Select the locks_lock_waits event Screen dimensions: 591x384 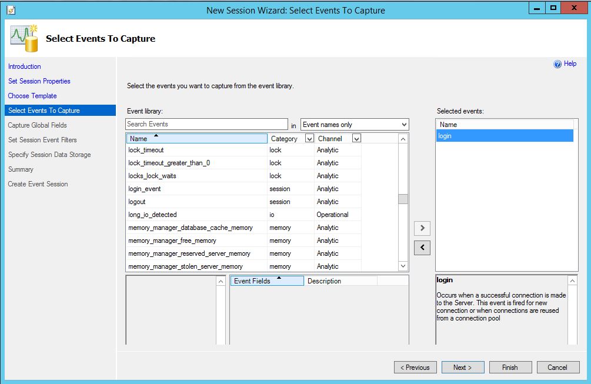coord(243,176)
